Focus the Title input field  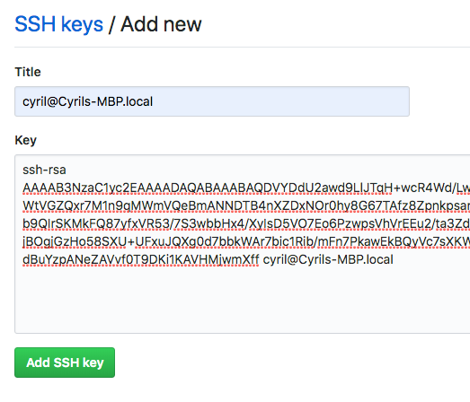click(212, 101)
